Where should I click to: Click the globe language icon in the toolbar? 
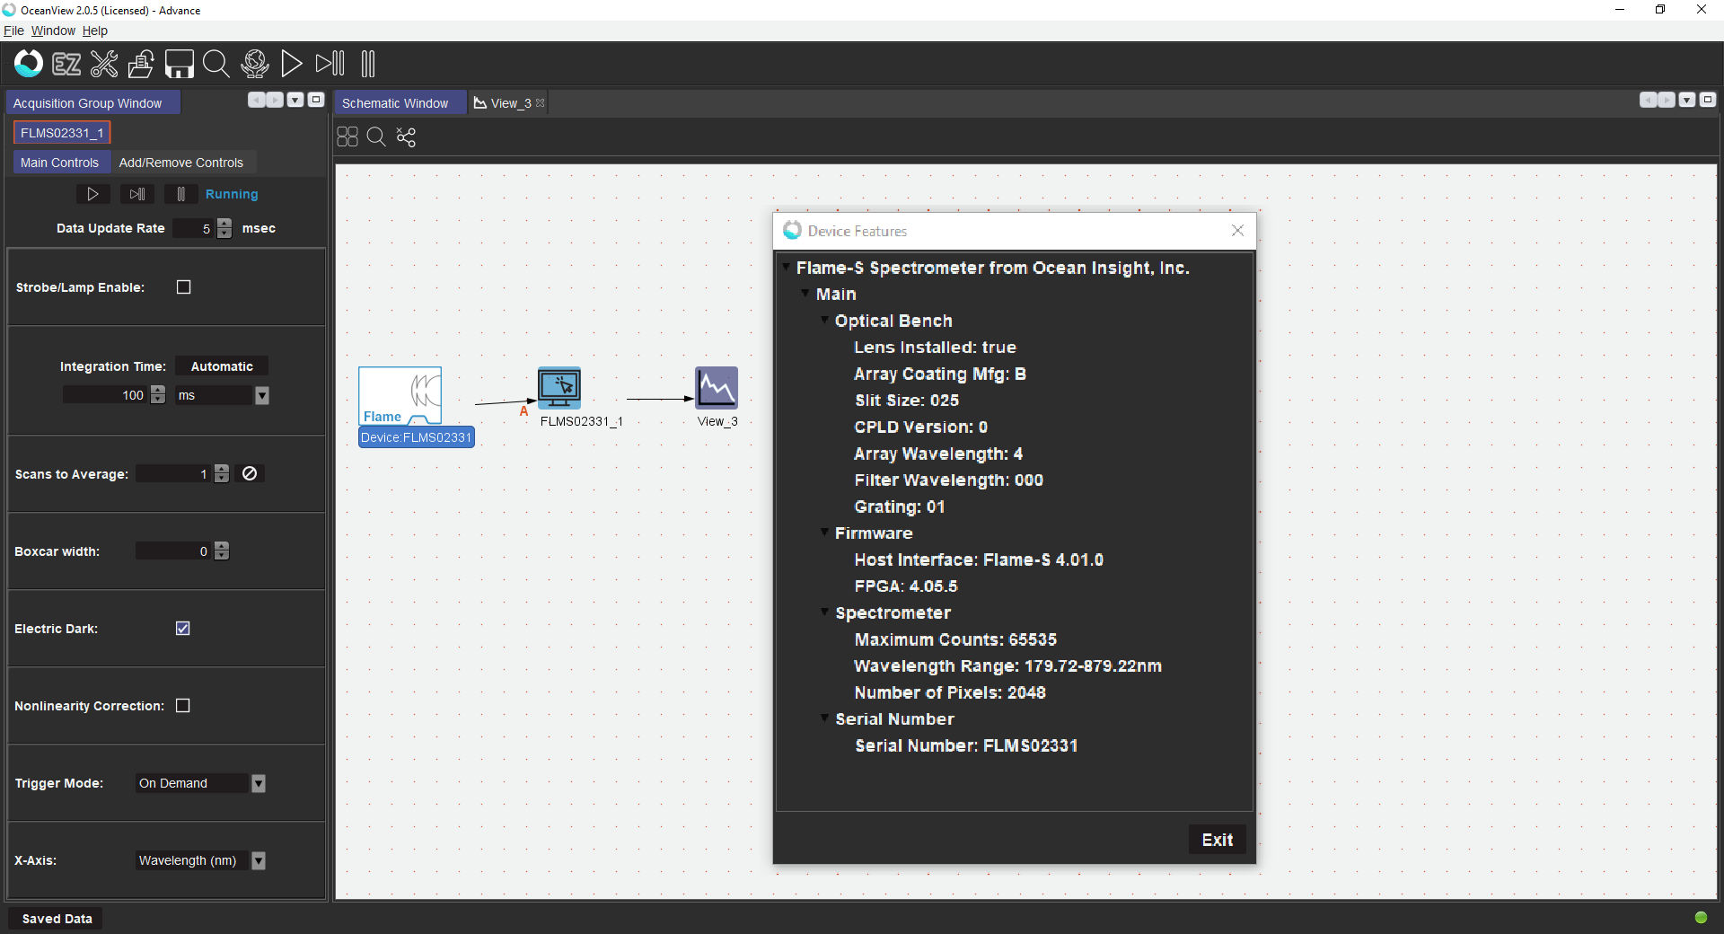(254, 64)
